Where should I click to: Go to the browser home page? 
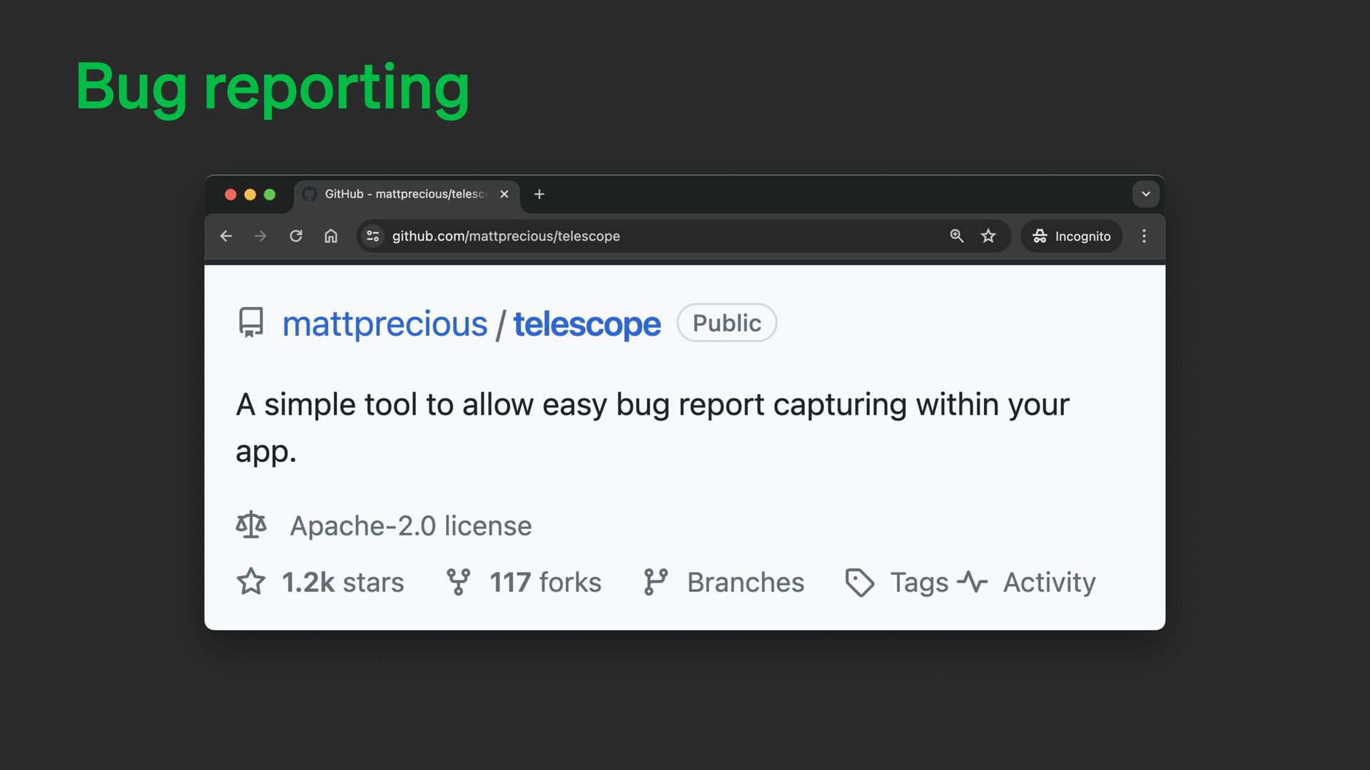(330, 236)
